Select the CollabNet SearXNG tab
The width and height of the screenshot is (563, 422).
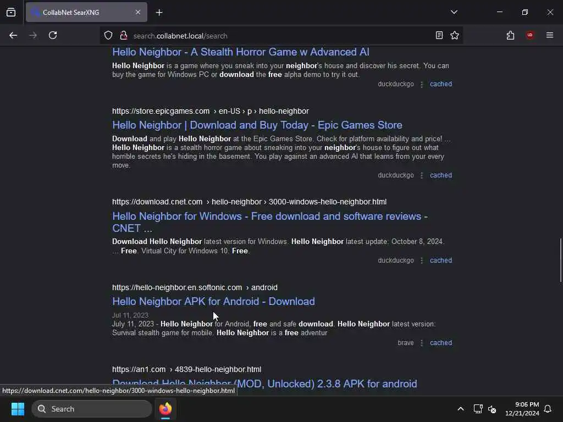86,12
